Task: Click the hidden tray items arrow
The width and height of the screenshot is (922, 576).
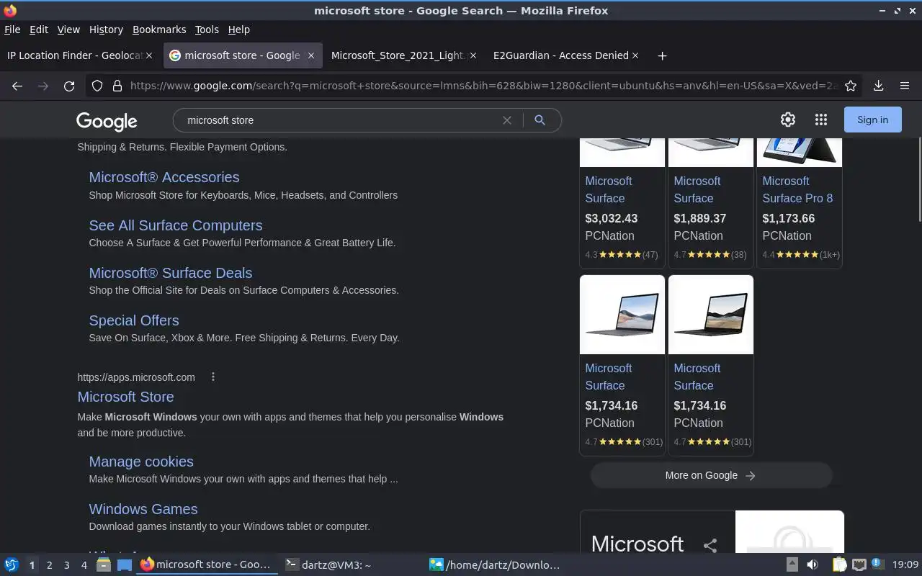Action: point(792,565)
